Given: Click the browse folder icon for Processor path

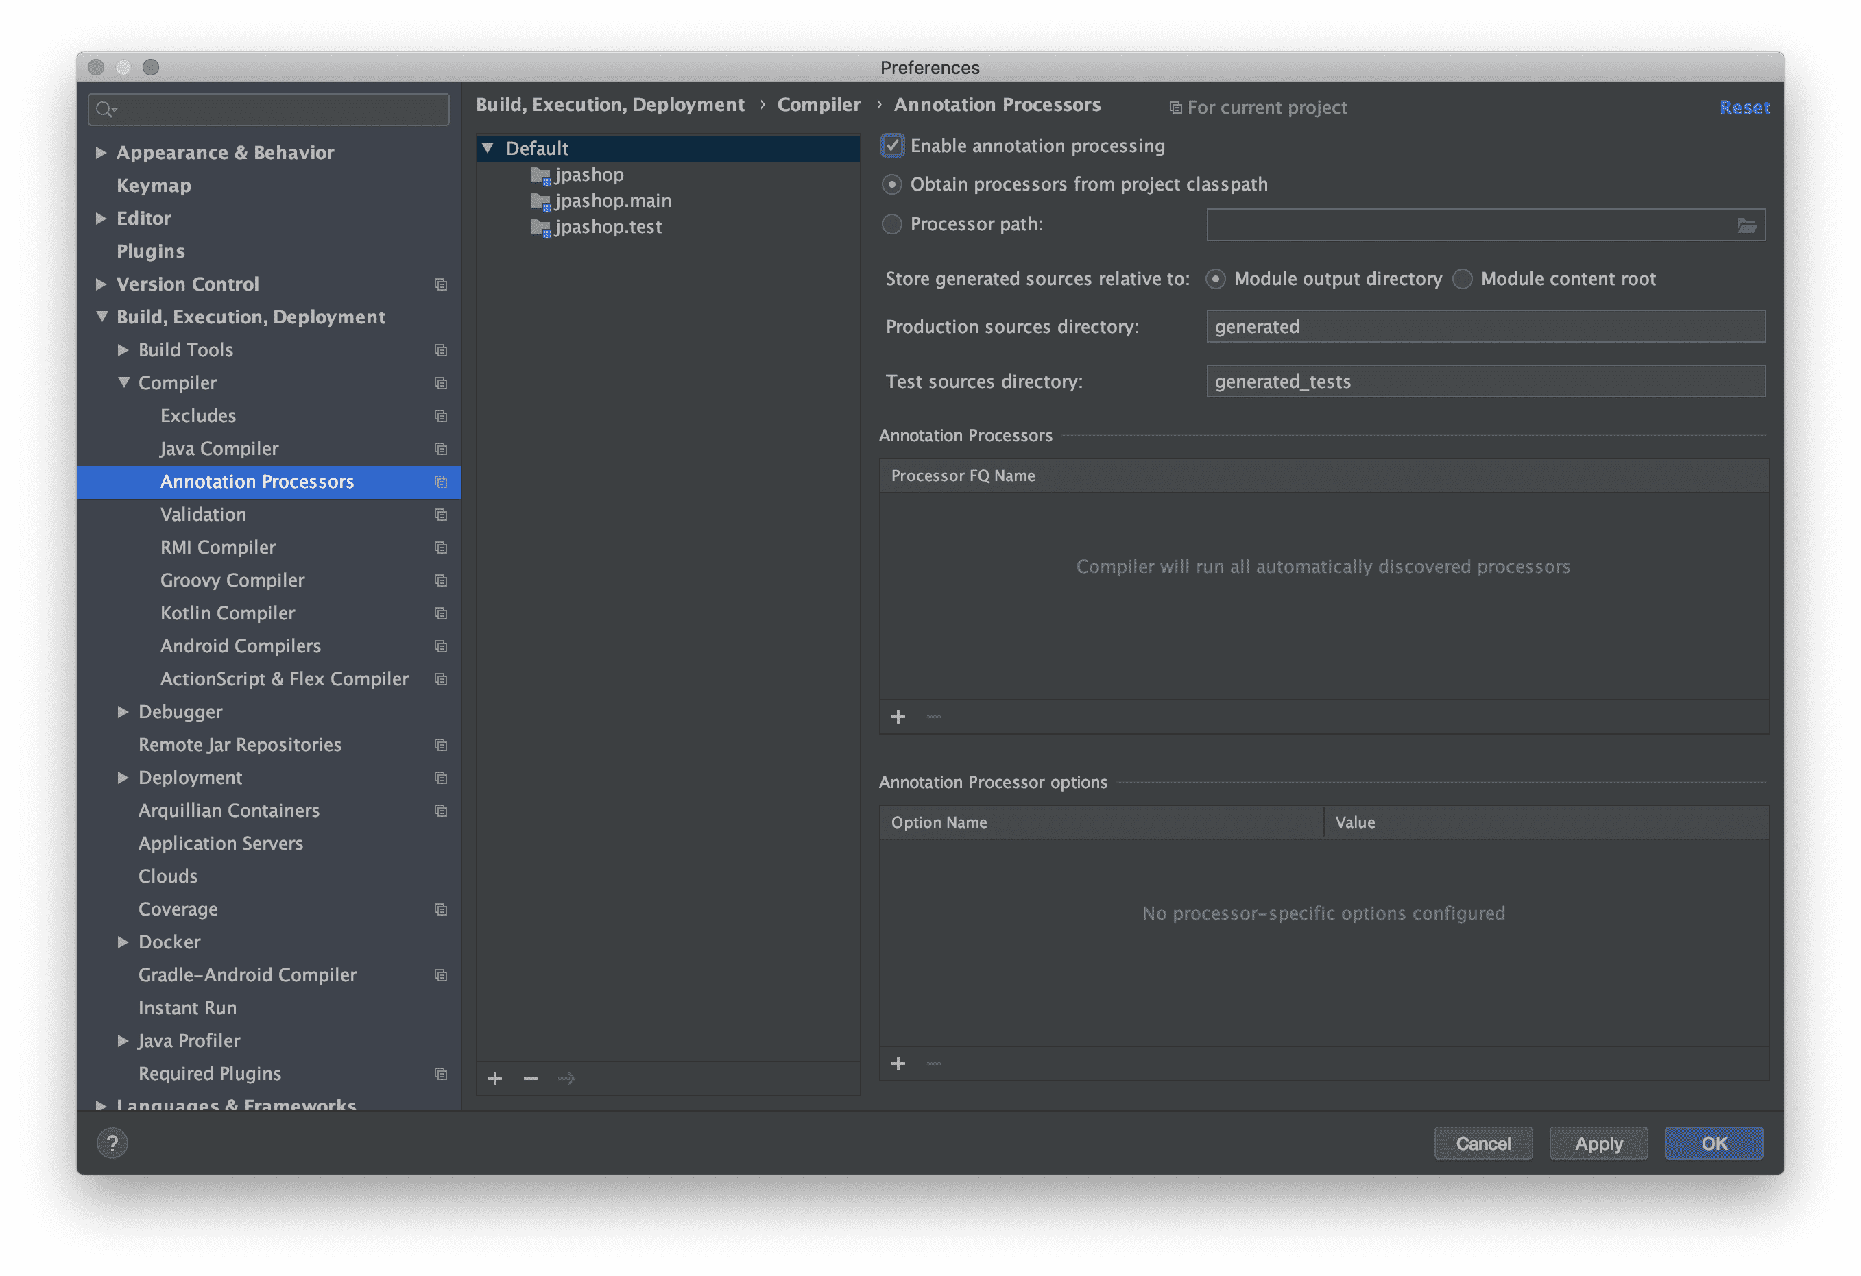Looking at the screenshot, I should 1746,225.
